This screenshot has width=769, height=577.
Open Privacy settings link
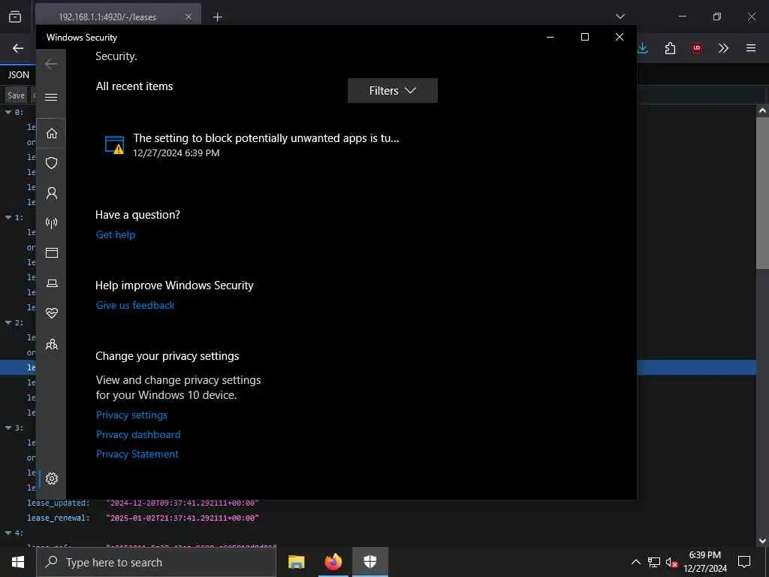pyautogui.click(x=131, y=415)
